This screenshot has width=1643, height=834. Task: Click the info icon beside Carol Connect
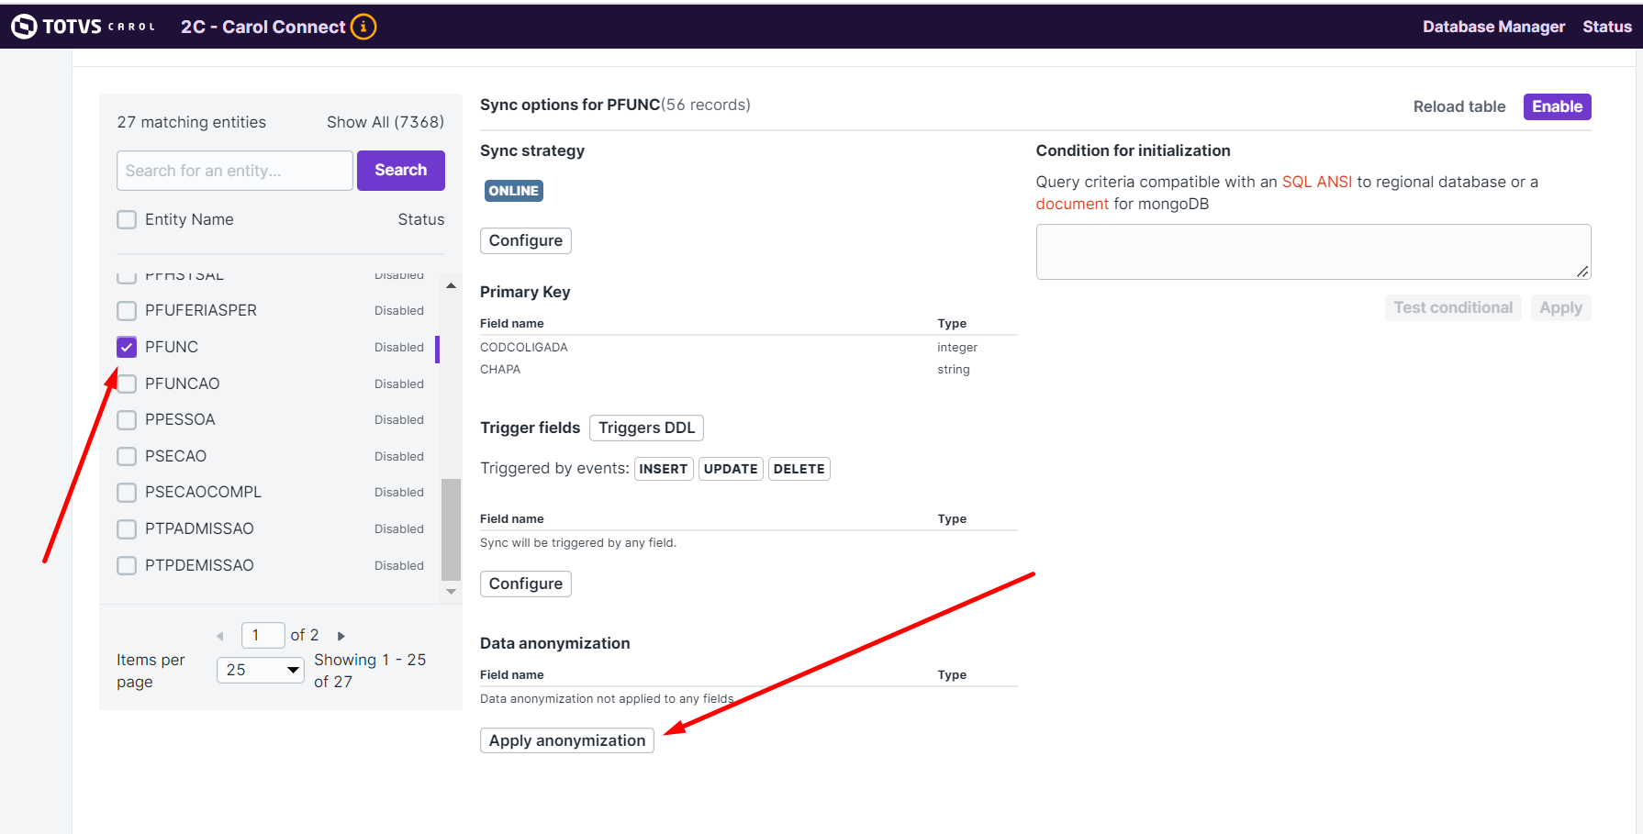[x=363, y=27]
